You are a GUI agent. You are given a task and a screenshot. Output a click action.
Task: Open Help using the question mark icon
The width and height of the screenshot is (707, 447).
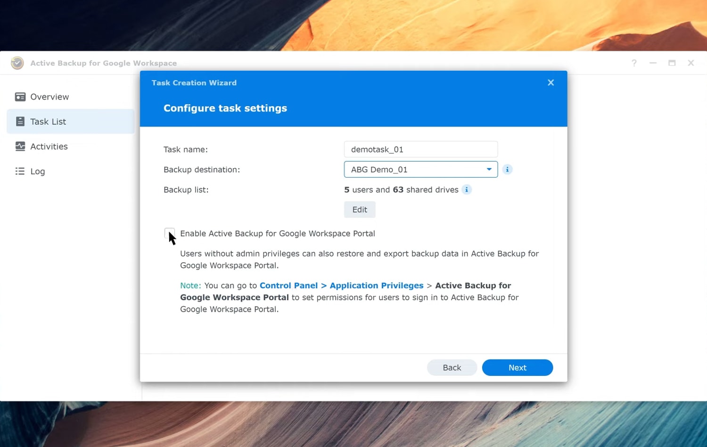634,63
